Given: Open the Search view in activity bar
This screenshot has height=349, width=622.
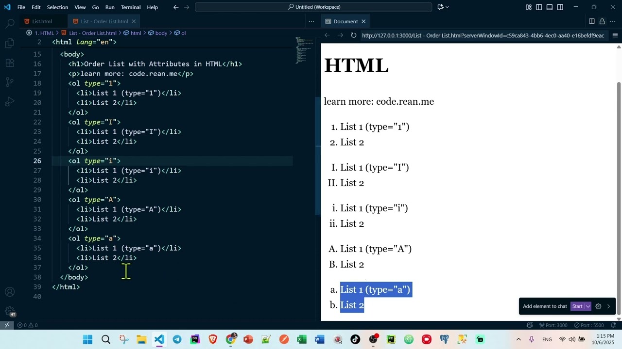Looking at the screenshot, I should click(x=10, y=23).
